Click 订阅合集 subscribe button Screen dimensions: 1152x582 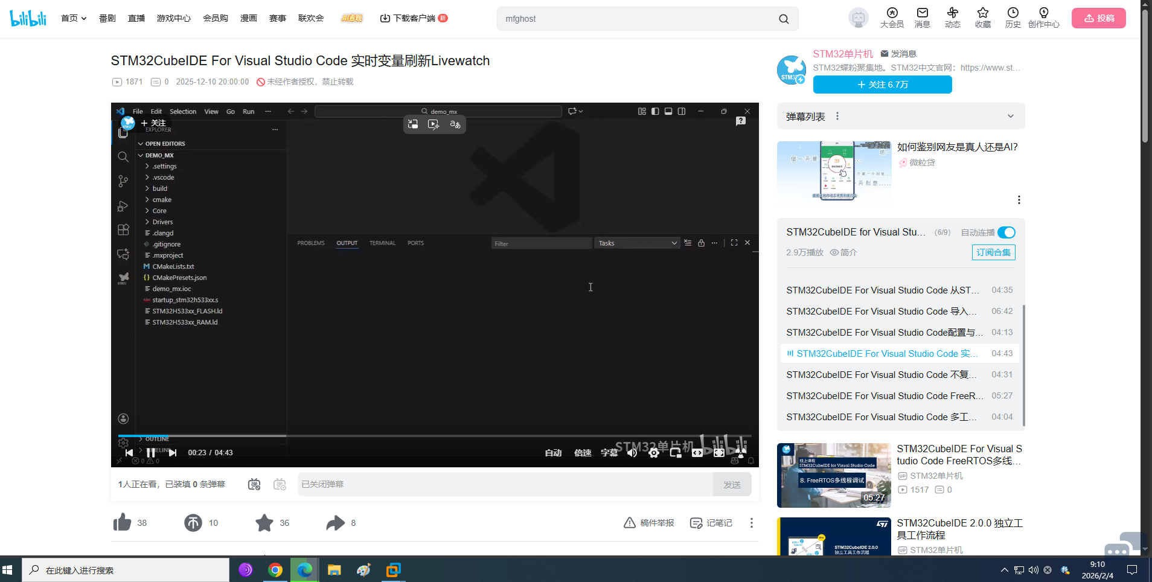[994, 252]
